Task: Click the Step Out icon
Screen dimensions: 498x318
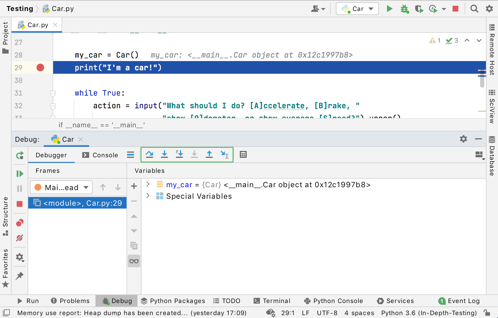Action: (x=209, y=155)
